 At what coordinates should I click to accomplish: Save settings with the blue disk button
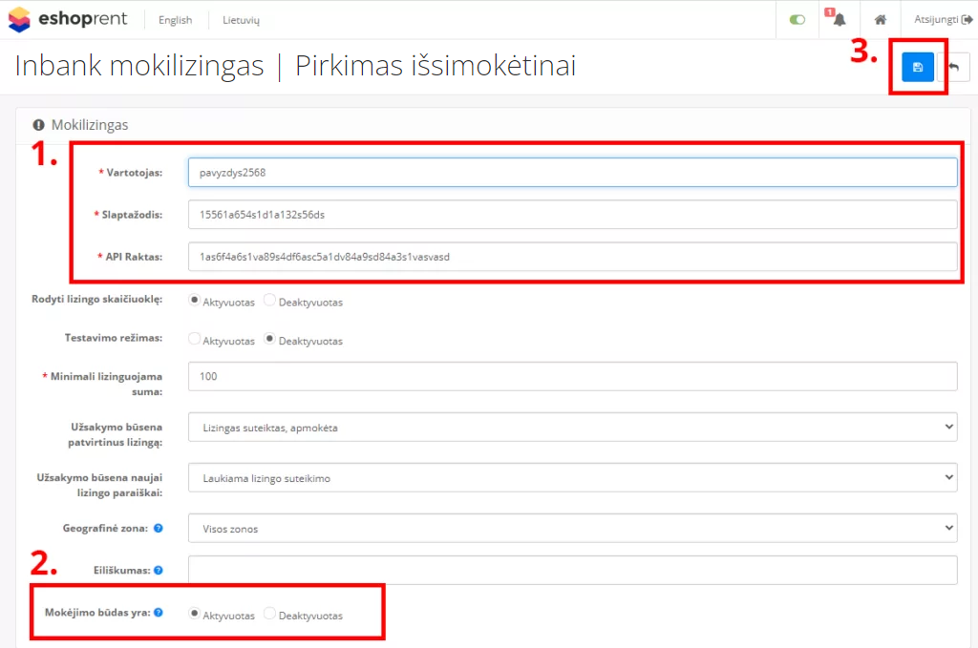(x=918, y=68)
